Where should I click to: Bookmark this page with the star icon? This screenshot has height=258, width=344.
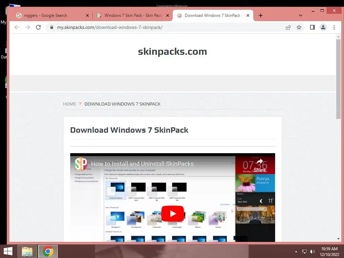299,27
